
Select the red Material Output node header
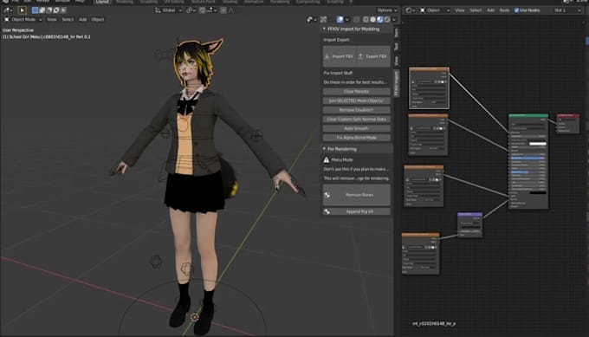click(568, 116)
